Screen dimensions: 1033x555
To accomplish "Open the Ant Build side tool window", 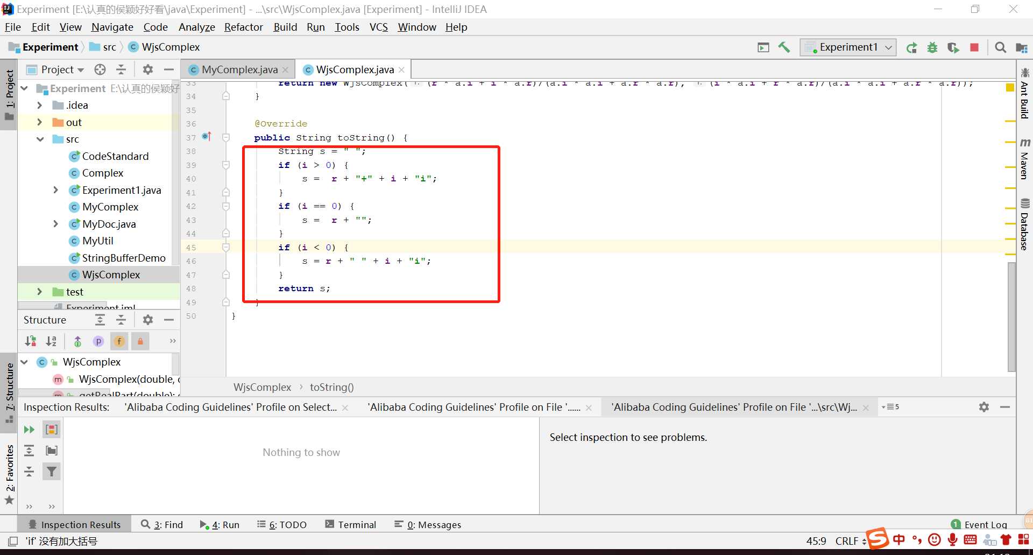I will point(1024,93).
